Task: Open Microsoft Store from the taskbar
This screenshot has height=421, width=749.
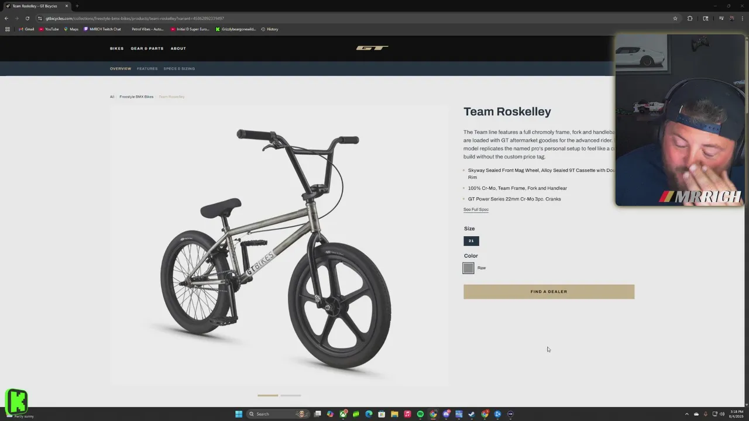Action: 382,414
